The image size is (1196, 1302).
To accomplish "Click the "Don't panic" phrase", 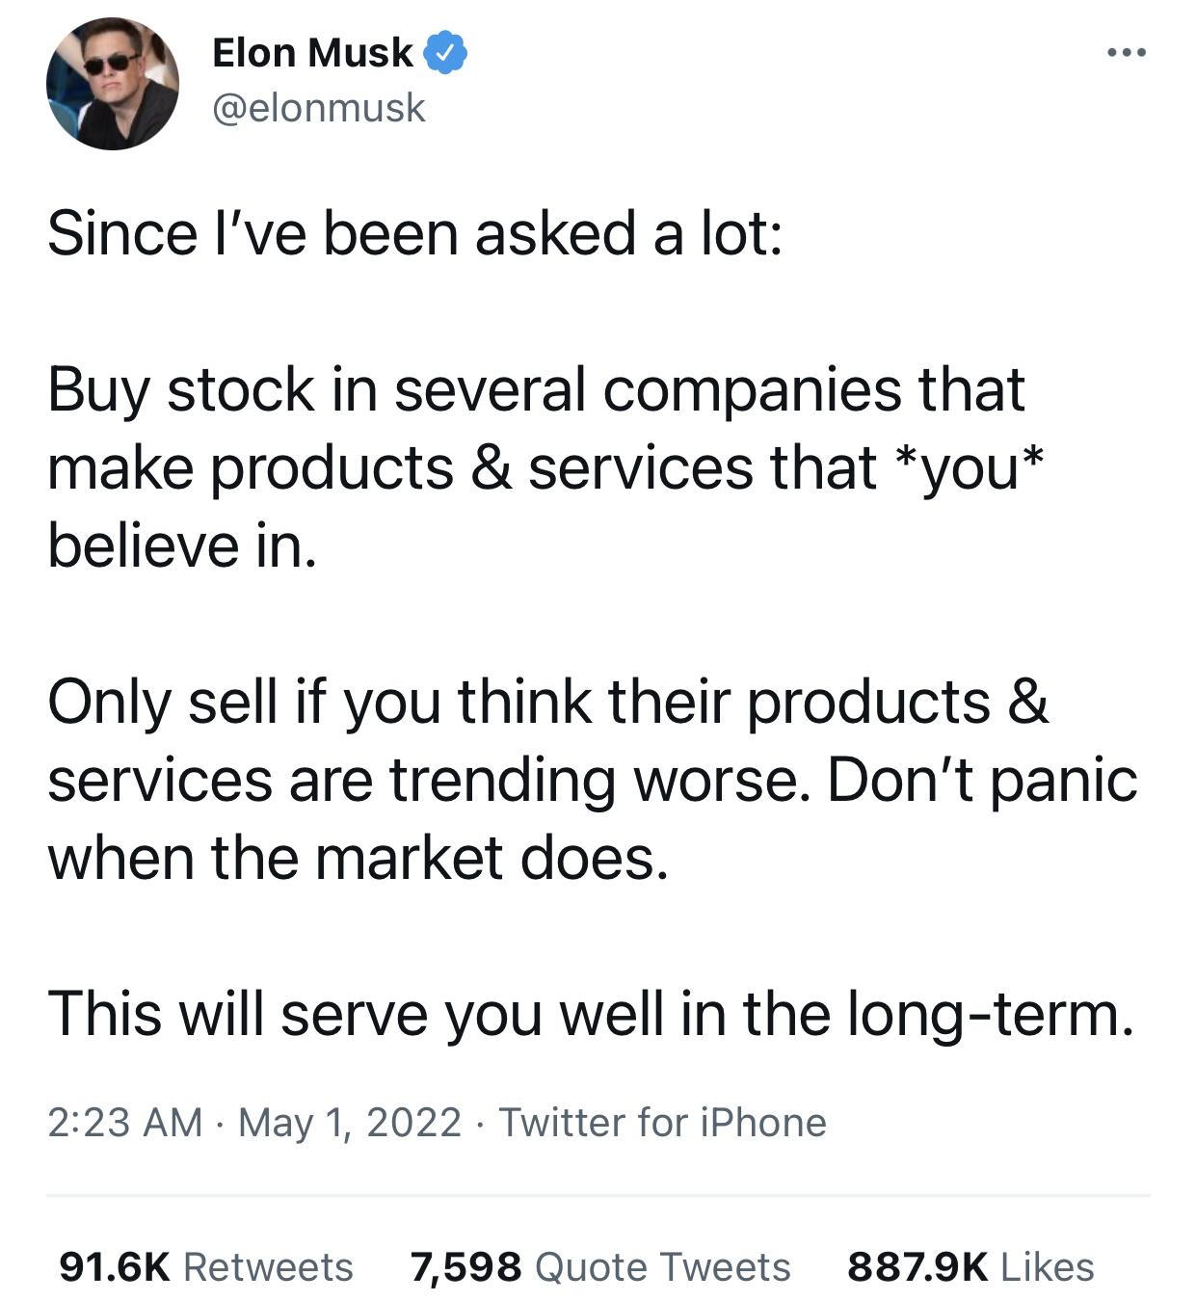I will [x=982, y=780].
